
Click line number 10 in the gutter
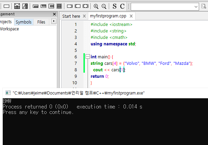click(75, 83)
